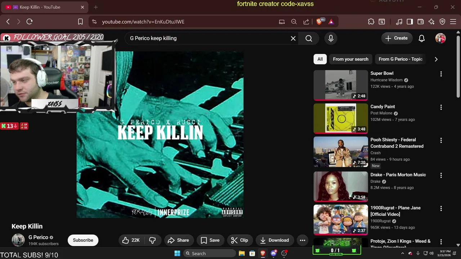Screen dimensions: 461x259
Task: Show more filter chips with right chevron
Action: click(x=436, y=59)
